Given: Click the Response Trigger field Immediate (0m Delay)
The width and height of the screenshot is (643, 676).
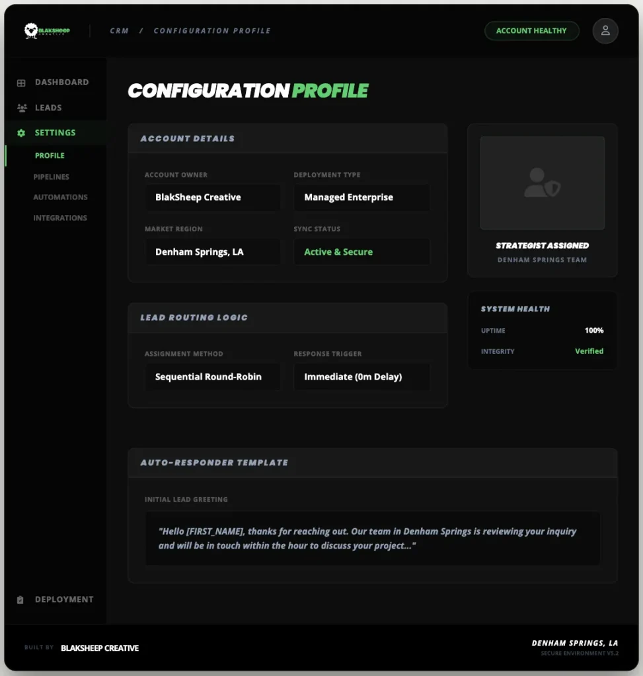Looking at the screenshot, I should [x=361, y=377].
